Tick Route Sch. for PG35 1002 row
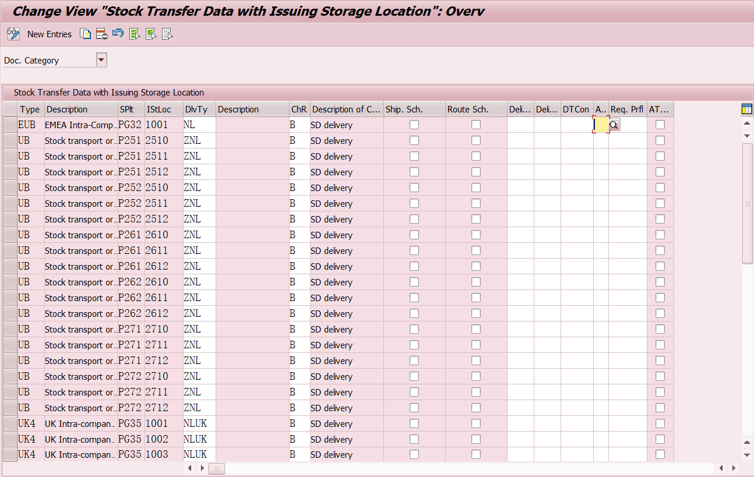 476,439
